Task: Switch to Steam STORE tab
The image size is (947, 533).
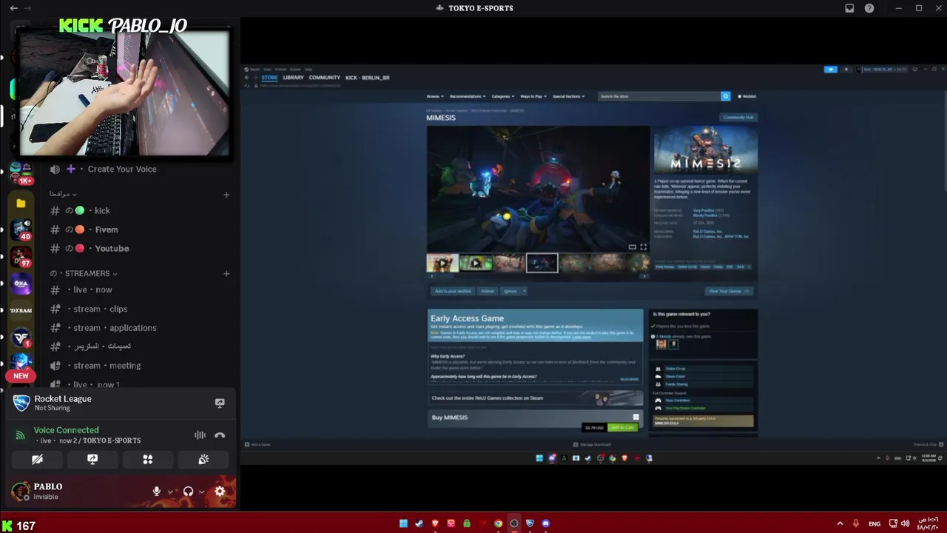Action: pos(269,78)
